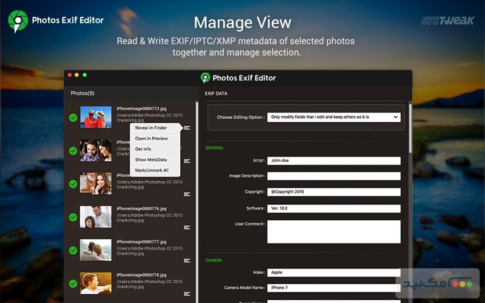Click the menu icon for iPhoneImage0000777.jpg
485x303 pixels.
coord(187,261)
